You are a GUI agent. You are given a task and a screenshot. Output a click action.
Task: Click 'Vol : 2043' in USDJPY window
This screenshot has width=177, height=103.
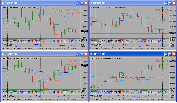(163, 91)
